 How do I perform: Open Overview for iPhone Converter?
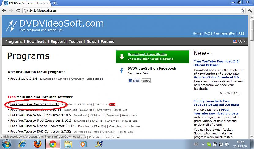tap(115, 126)
